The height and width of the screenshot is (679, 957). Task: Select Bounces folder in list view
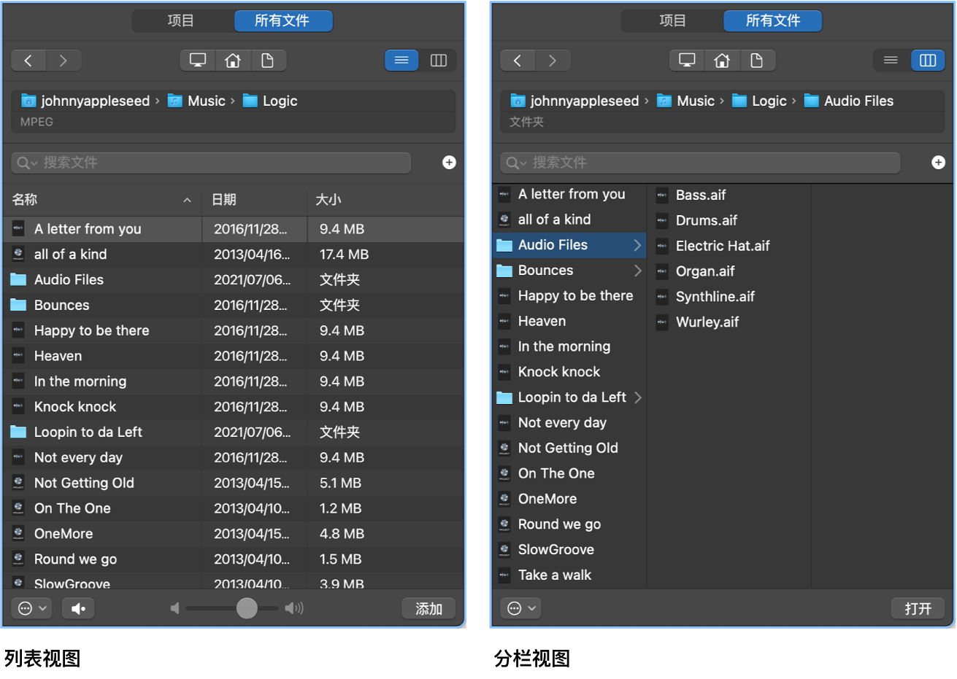click(234, 305)
